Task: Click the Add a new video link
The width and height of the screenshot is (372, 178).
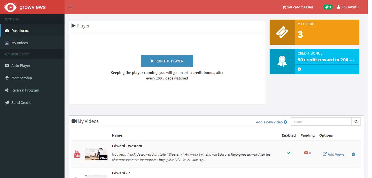Action: 271,122
